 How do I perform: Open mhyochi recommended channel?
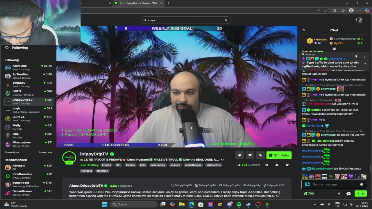(28, 167)
